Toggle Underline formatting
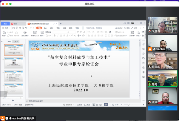This screenshot has height=121, width=179. [x=61, y=36]
